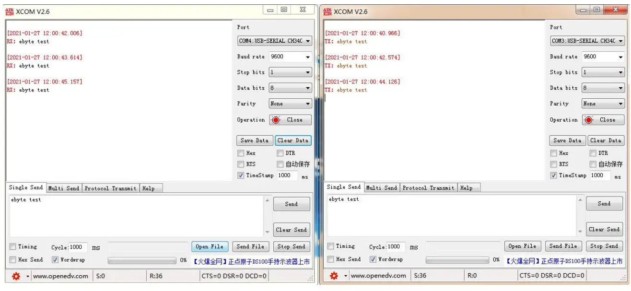Toggle RTS checkbox in right window
The height and width of the screenshot is (291, 631).
click(554, 164)
